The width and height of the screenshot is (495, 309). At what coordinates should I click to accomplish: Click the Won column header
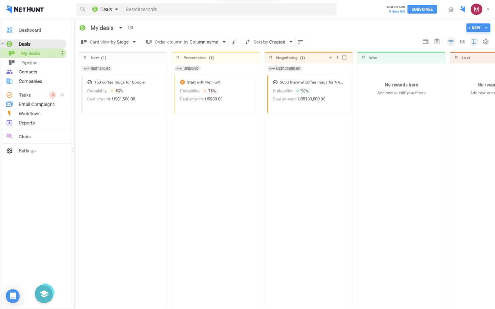click(401, 58)
